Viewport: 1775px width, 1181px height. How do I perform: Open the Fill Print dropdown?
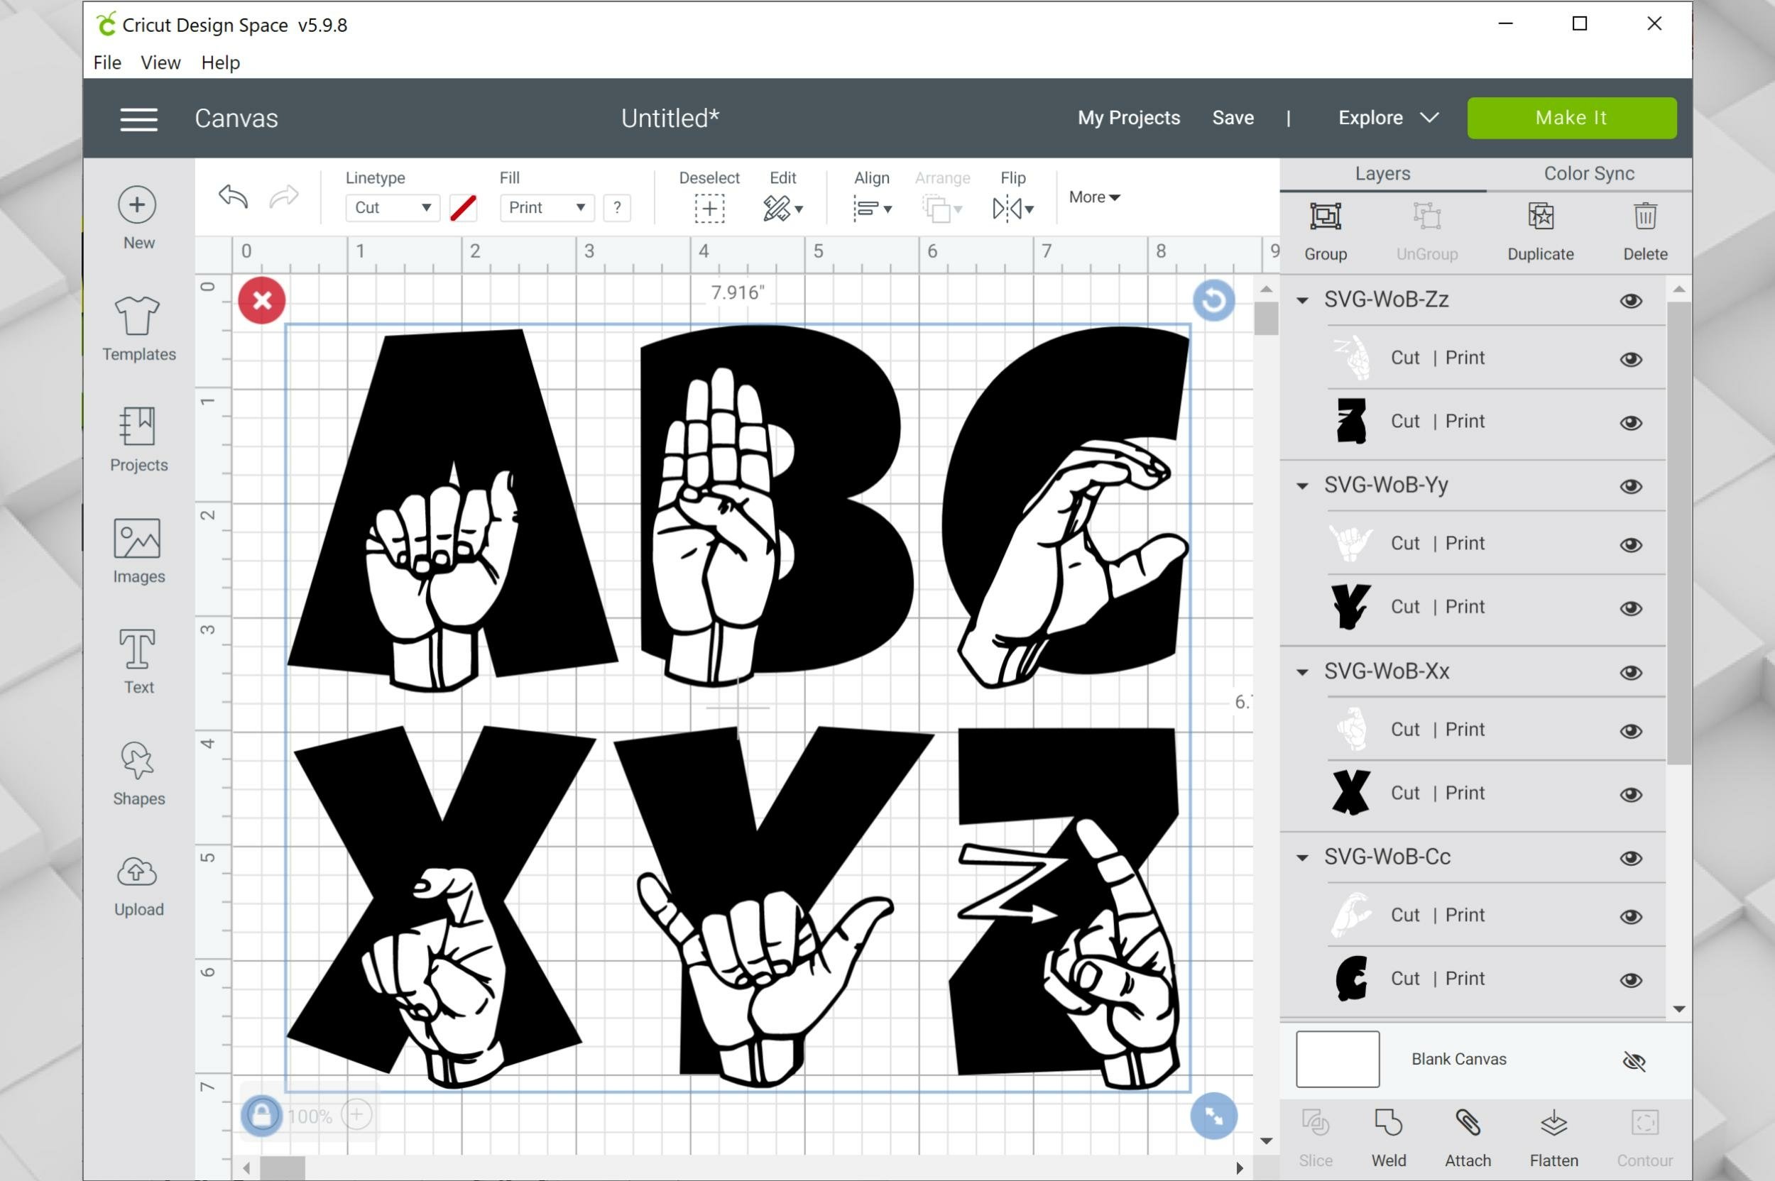[547, 208]
